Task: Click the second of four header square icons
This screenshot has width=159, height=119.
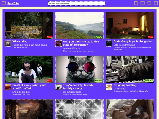Action: (x=143, y=3)
